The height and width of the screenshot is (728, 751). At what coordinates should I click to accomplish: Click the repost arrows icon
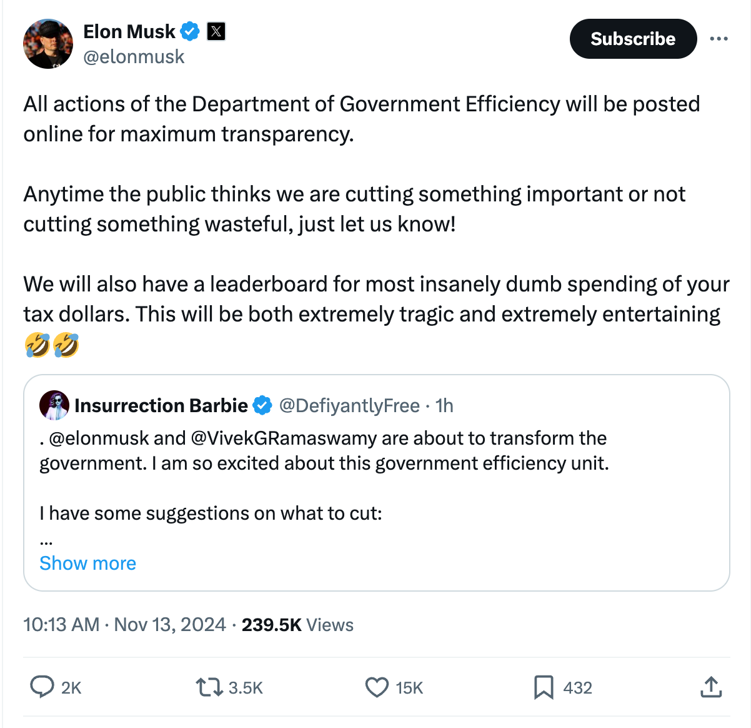pyautogui.click(x=209, y=687)
